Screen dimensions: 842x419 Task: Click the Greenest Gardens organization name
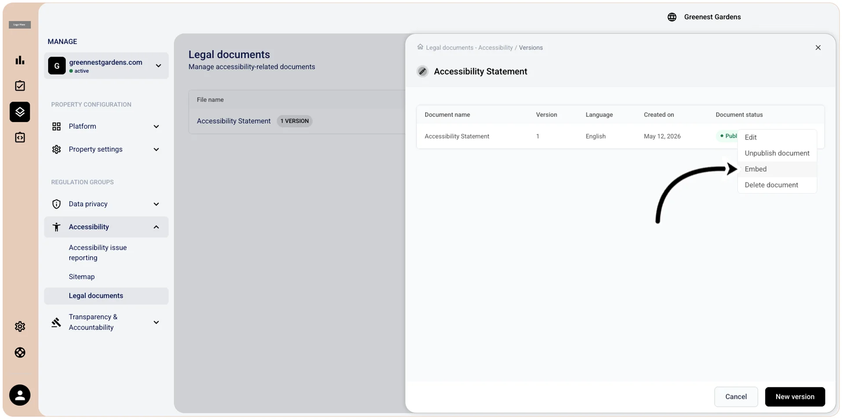pyautogui.click(x=712, y=17)
